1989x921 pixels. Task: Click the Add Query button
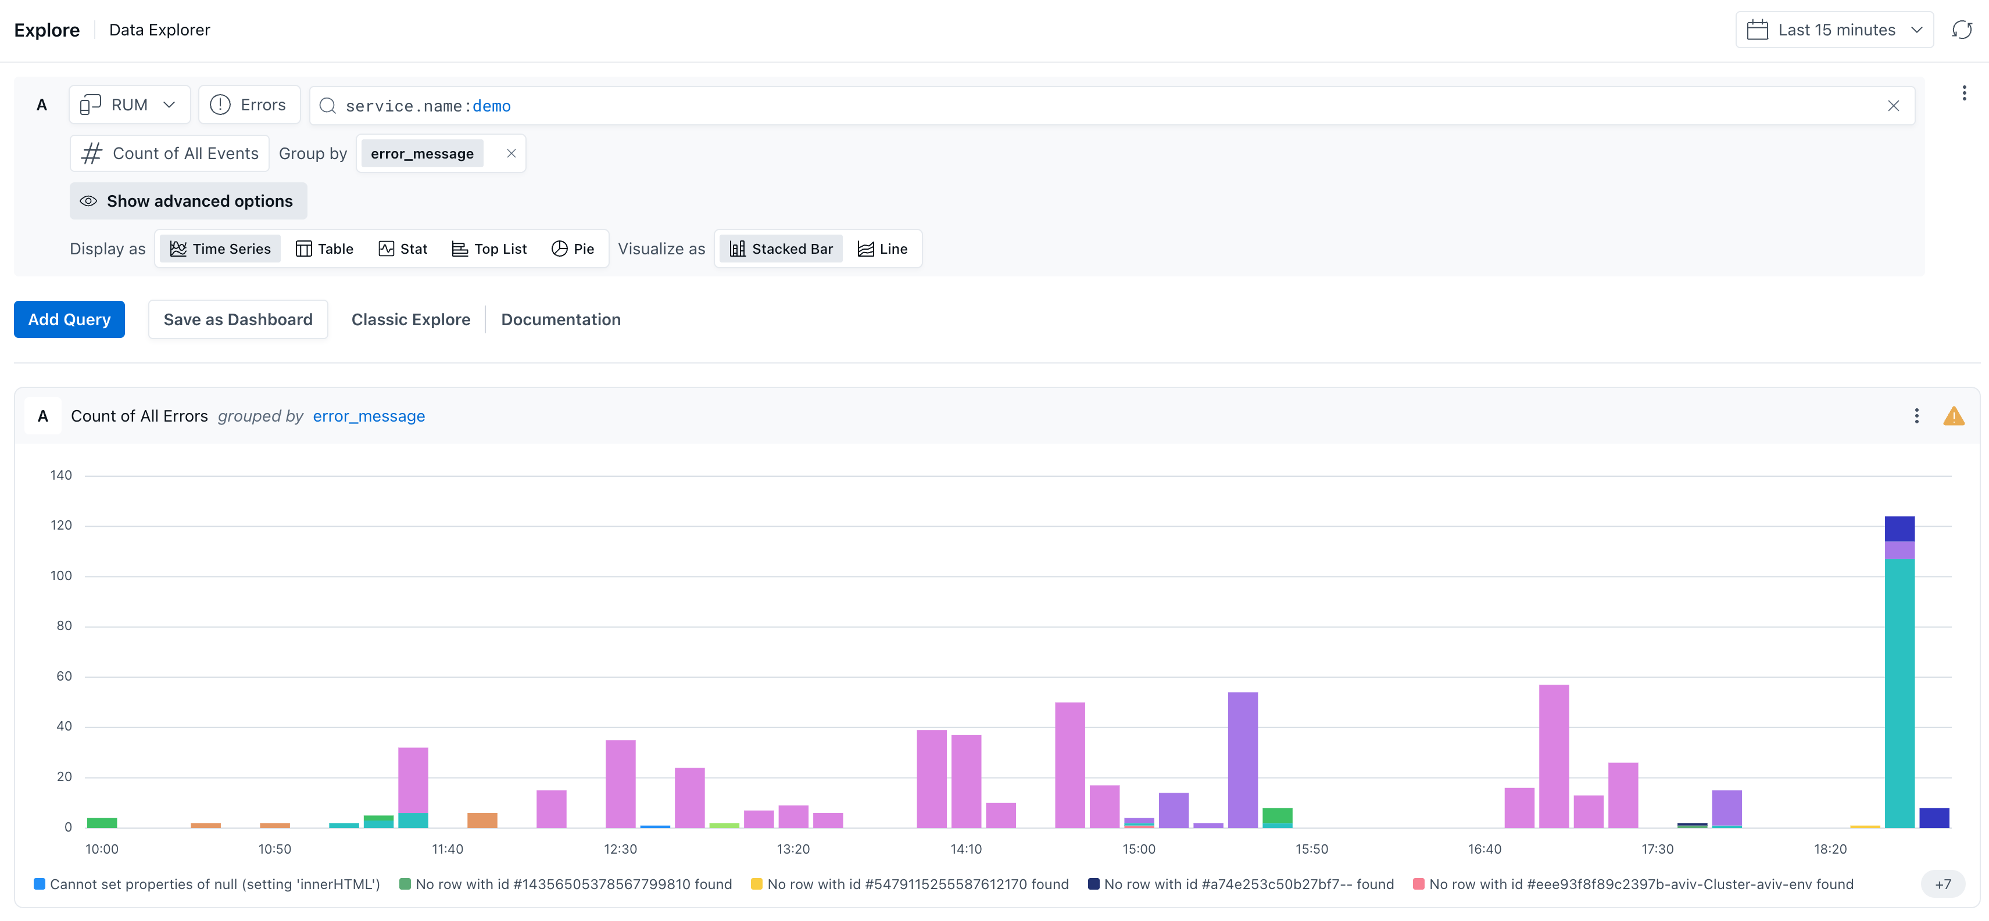[70, 319]
